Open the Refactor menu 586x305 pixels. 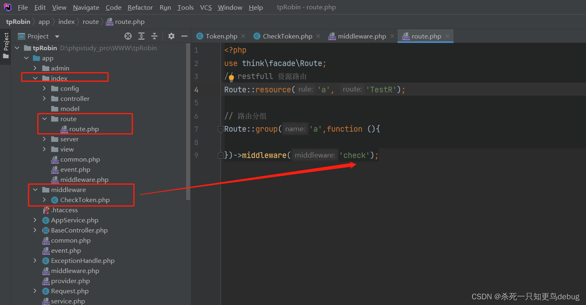click(140, 7)
